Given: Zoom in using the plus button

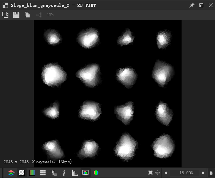Looking at the screenshot, I should coord(203,173).
